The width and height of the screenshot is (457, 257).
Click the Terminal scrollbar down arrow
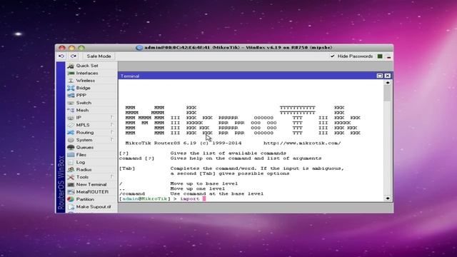tap(388, 198)
